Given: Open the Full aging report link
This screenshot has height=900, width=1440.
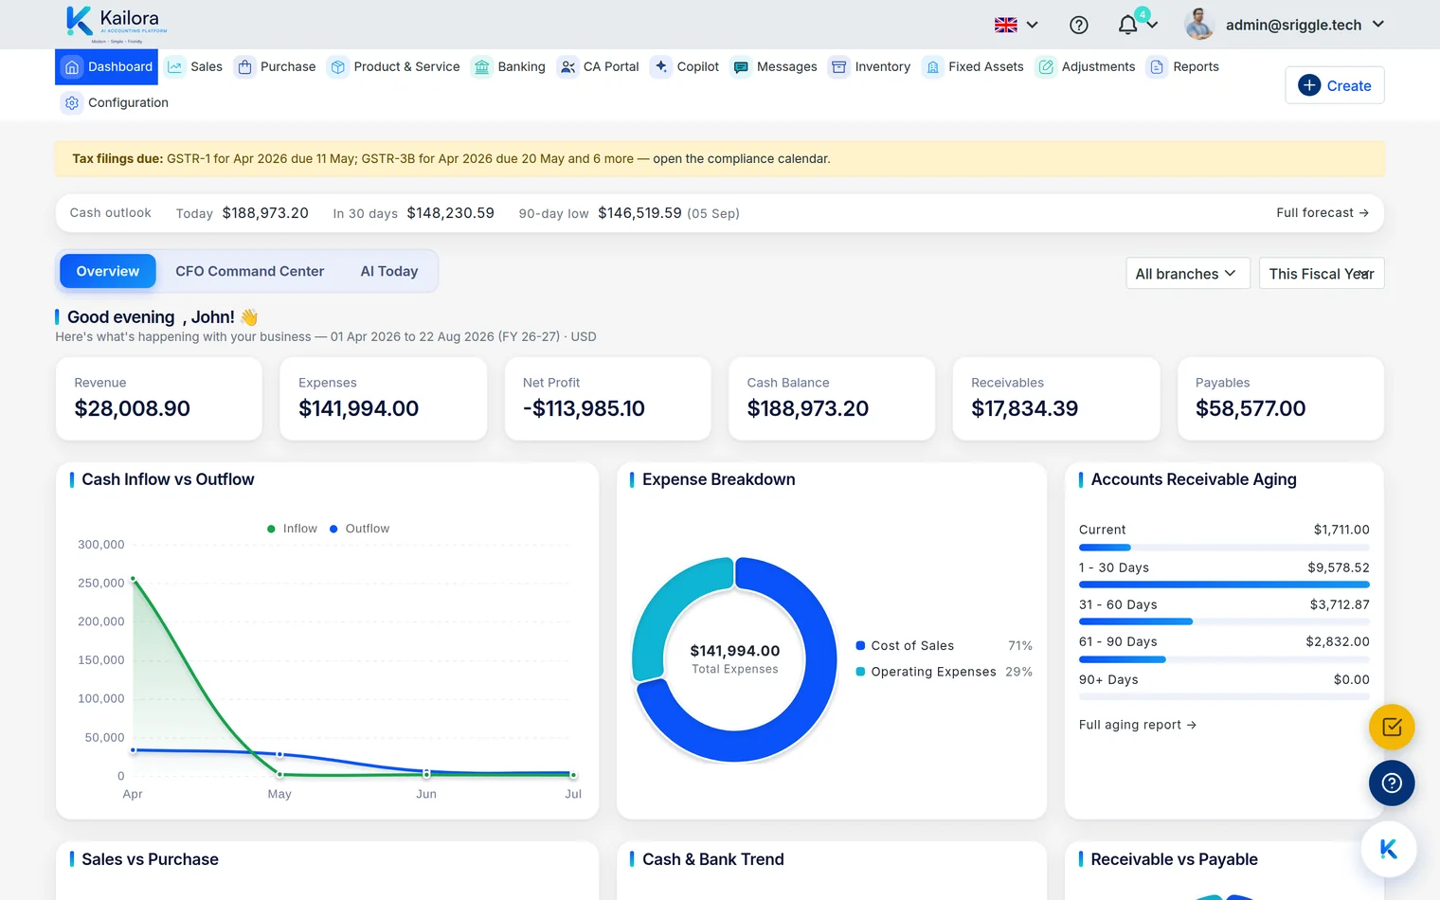Looking at the screenshot, I should tap(1138, 725).
